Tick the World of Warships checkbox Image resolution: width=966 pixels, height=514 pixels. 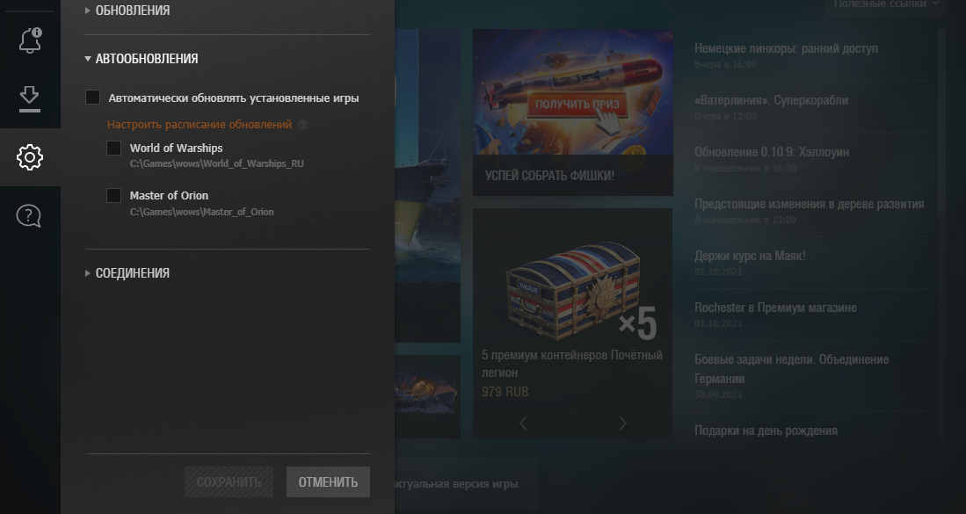[114, 148]
